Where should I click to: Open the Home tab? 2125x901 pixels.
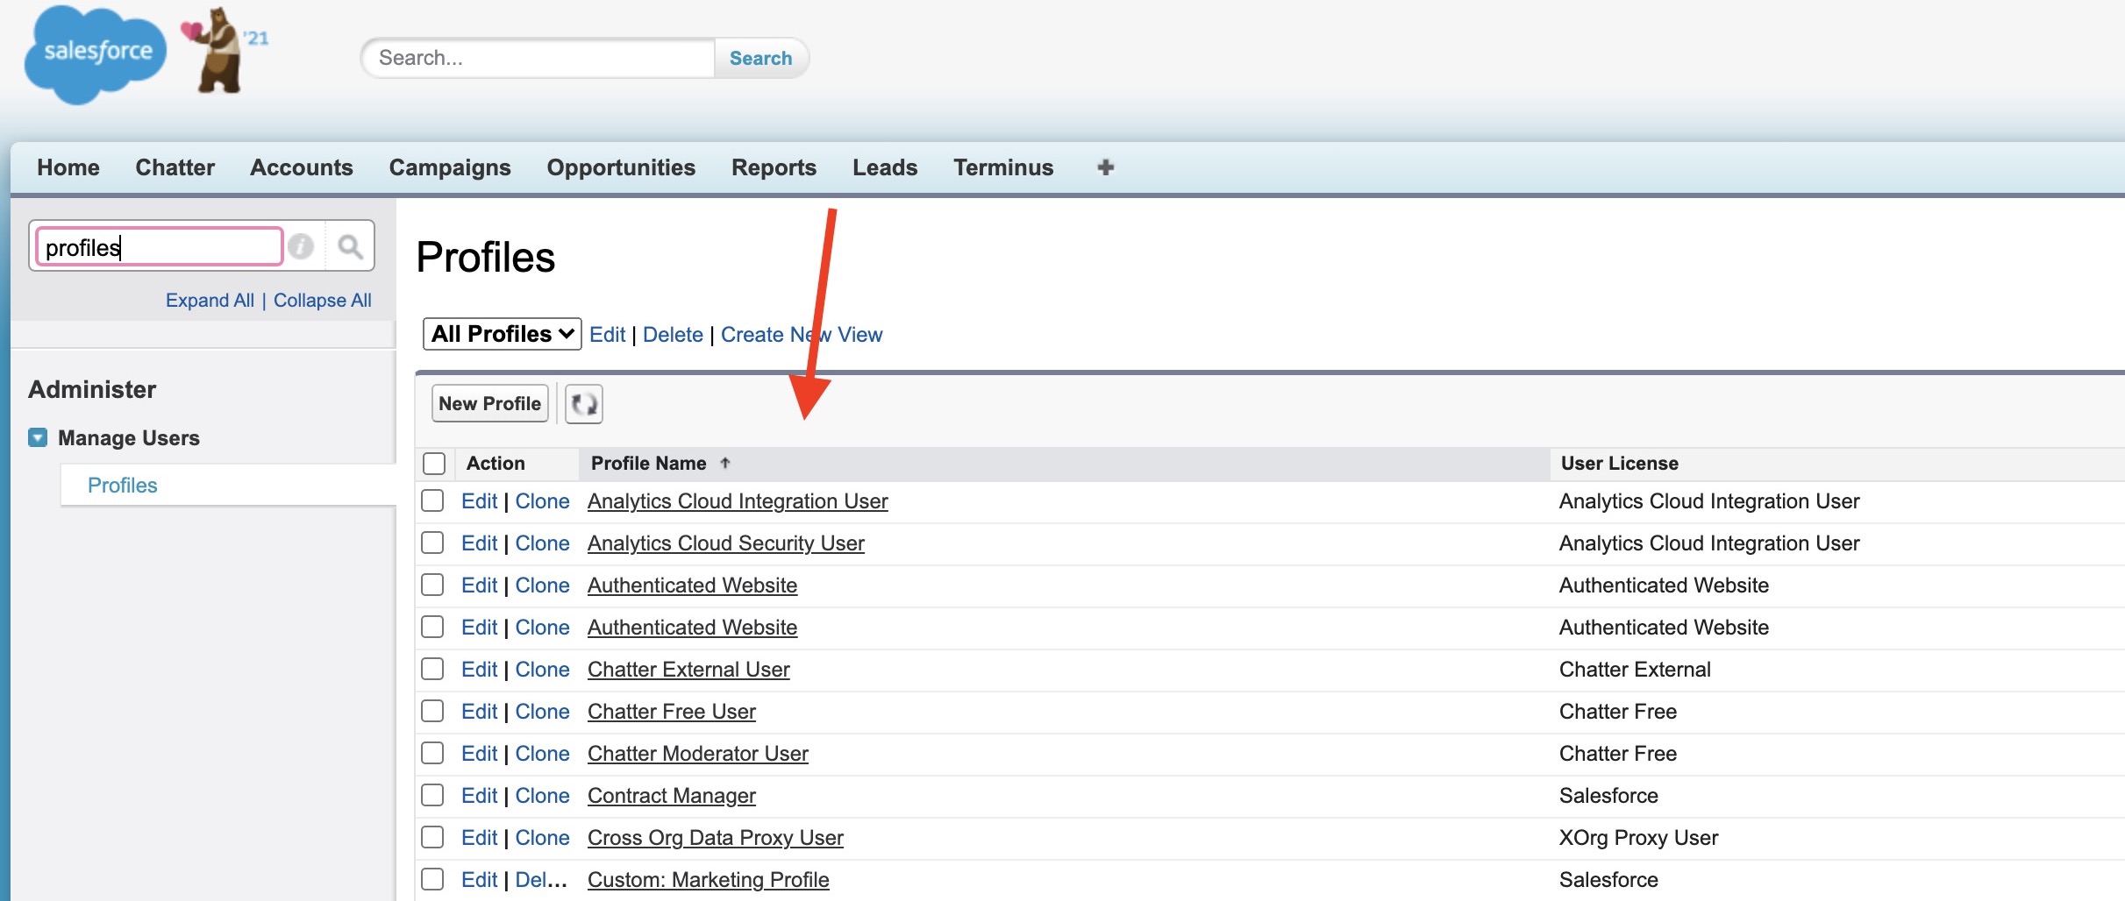(x=68, y=167)
